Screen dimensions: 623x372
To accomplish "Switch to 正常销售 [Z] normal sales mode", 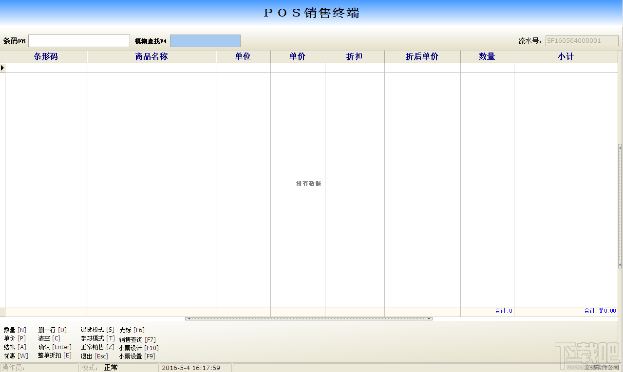I will pos(97,347).
